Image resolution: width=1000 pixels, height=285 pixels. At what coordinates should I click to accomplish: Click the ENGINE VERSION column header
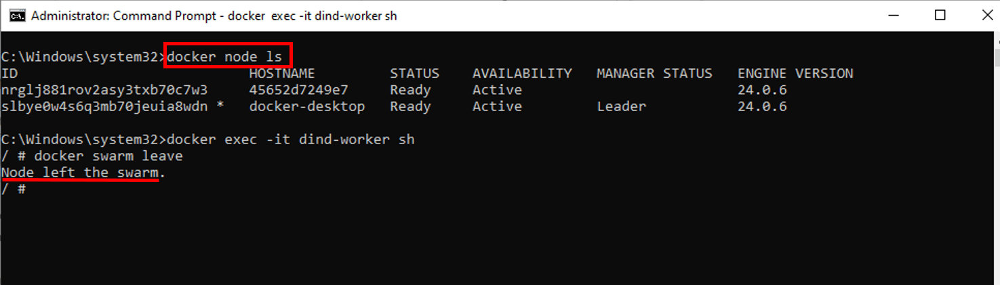795,73
